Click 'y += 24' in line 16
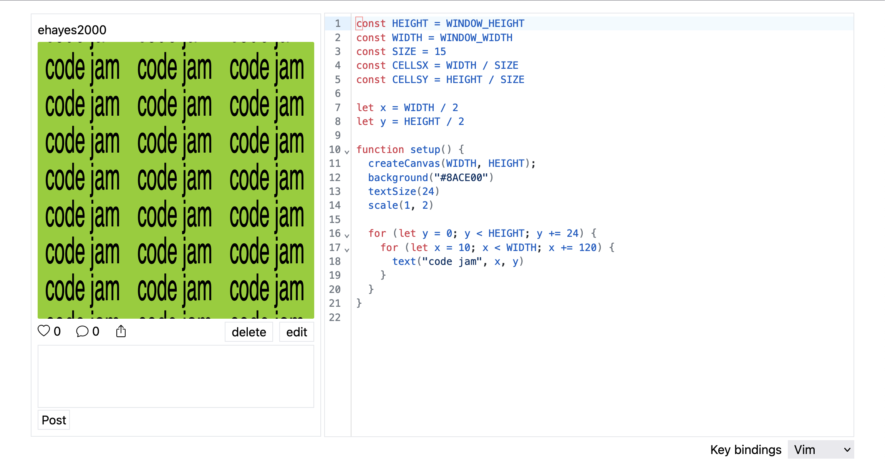The width and height of the screenshot is (885, 469). coord(557,233)
